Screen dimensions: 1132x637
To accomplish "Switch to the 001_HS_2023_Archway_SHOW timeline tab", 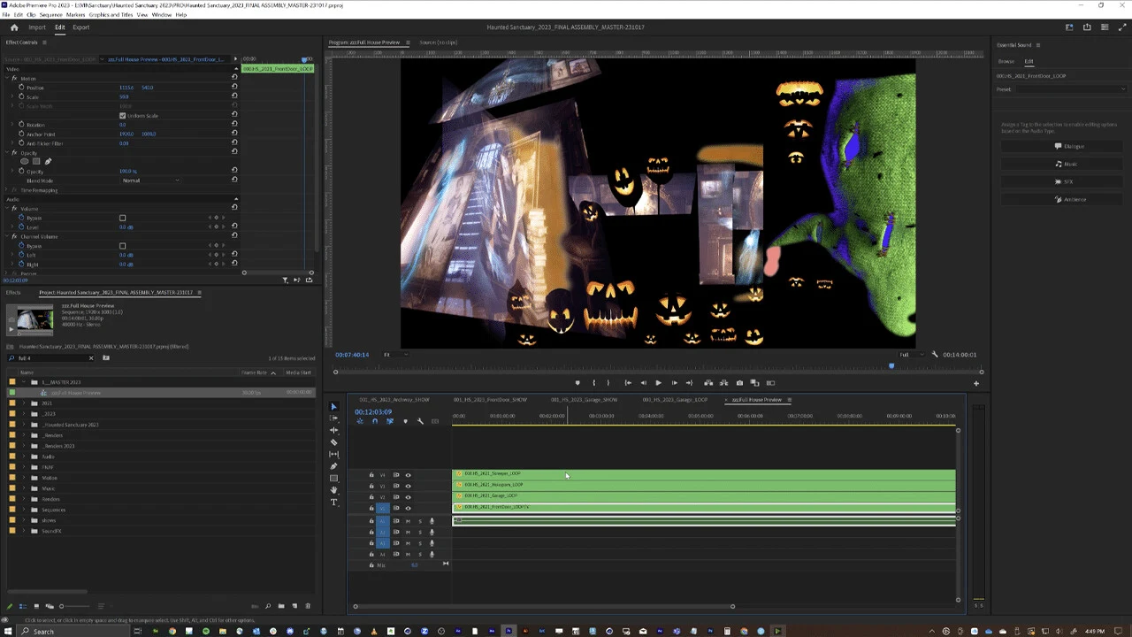I will [396, 400].
